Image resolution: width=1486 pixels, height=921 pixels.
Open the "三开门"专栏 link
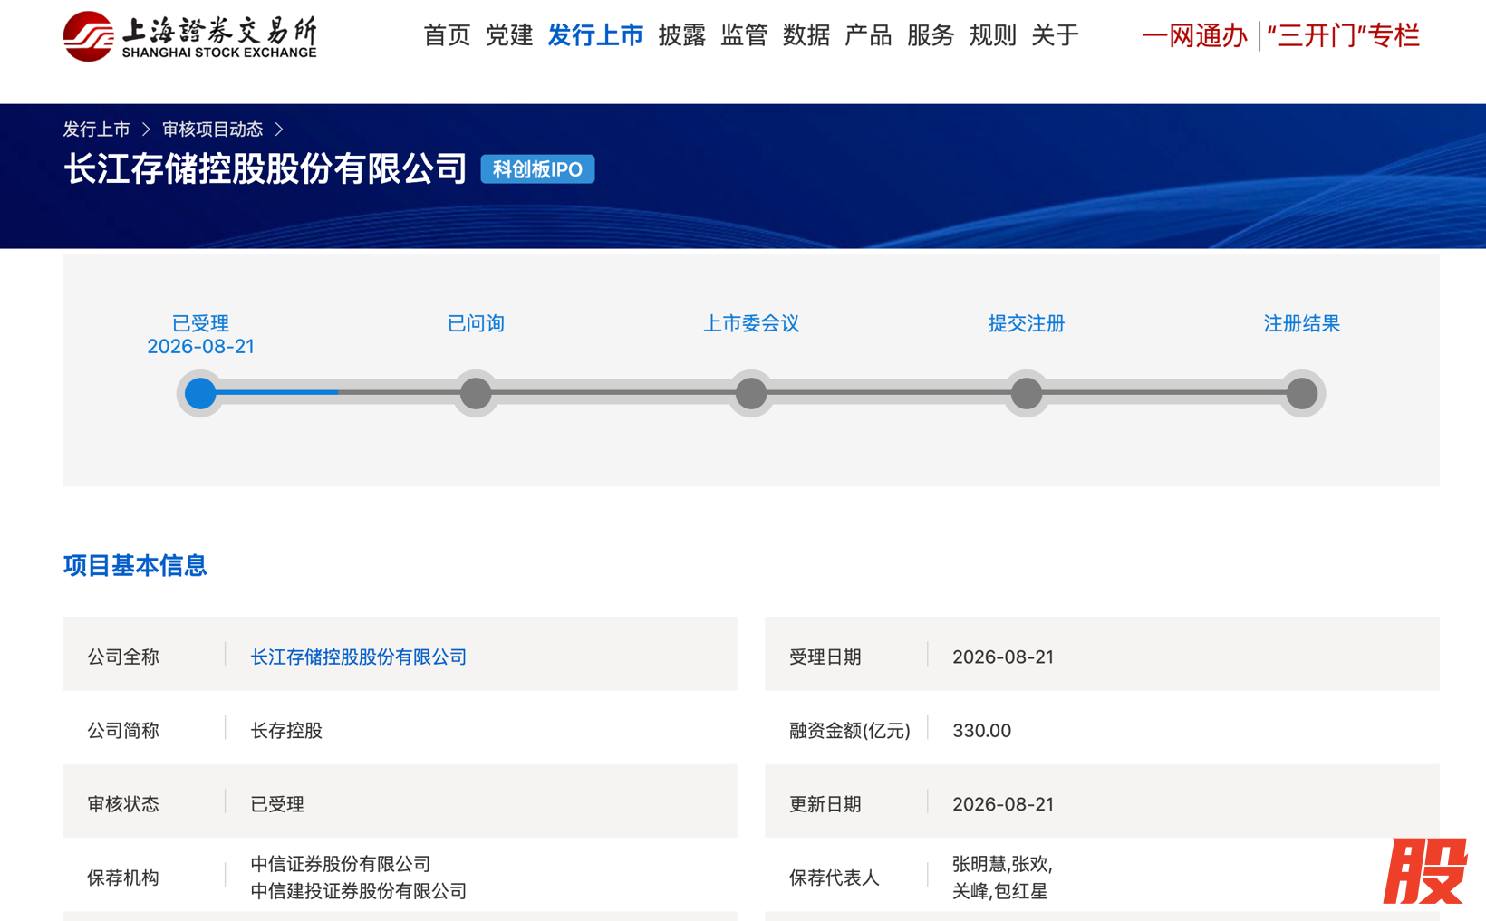point(1343,35)
